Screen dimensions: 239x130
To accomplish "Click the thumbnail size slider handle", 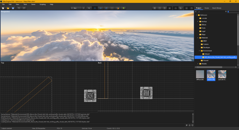I will 228,11.
